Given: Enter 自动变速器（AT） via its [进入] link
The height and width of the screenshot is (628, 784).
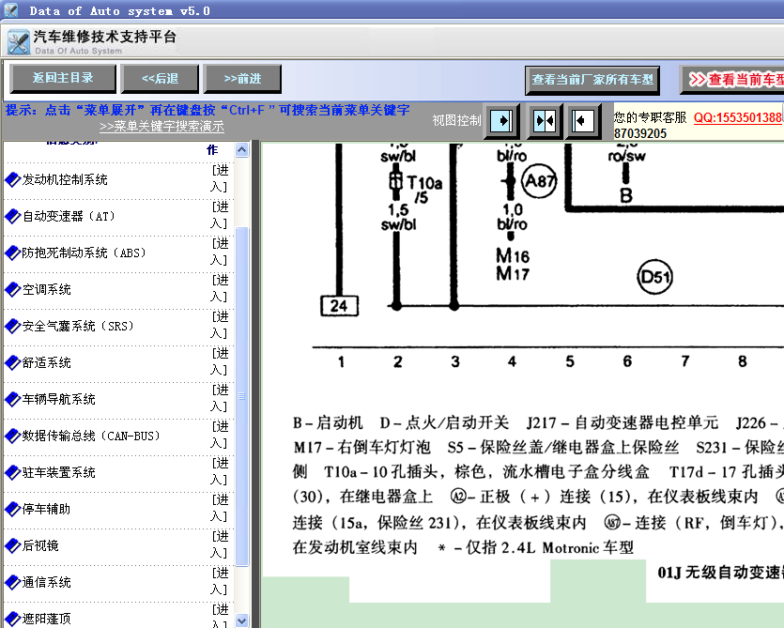Looking at the screenshot, I should coord(220,215).
